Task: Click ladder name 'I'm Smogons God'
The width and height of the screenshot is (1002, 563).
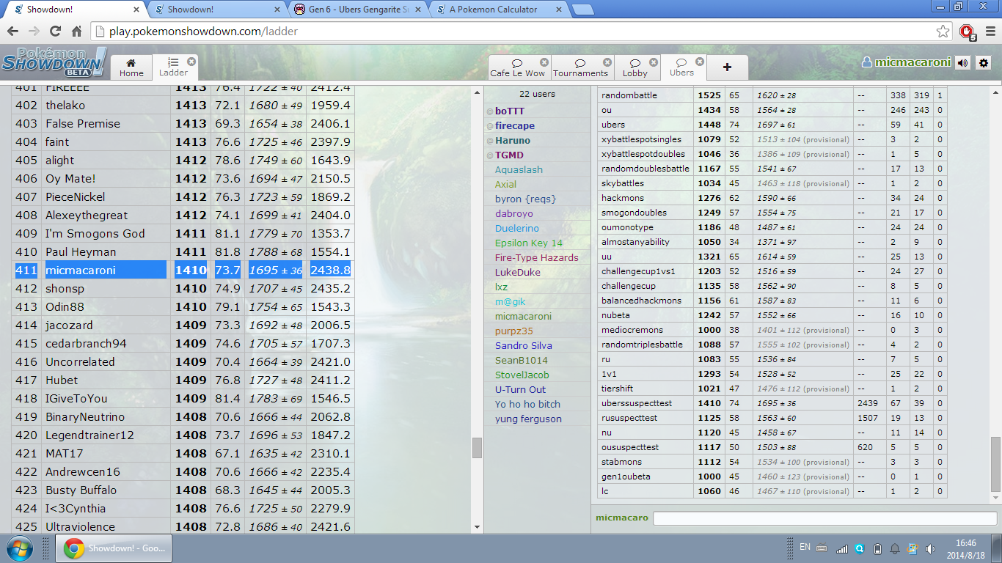Action: click(95, 234)
